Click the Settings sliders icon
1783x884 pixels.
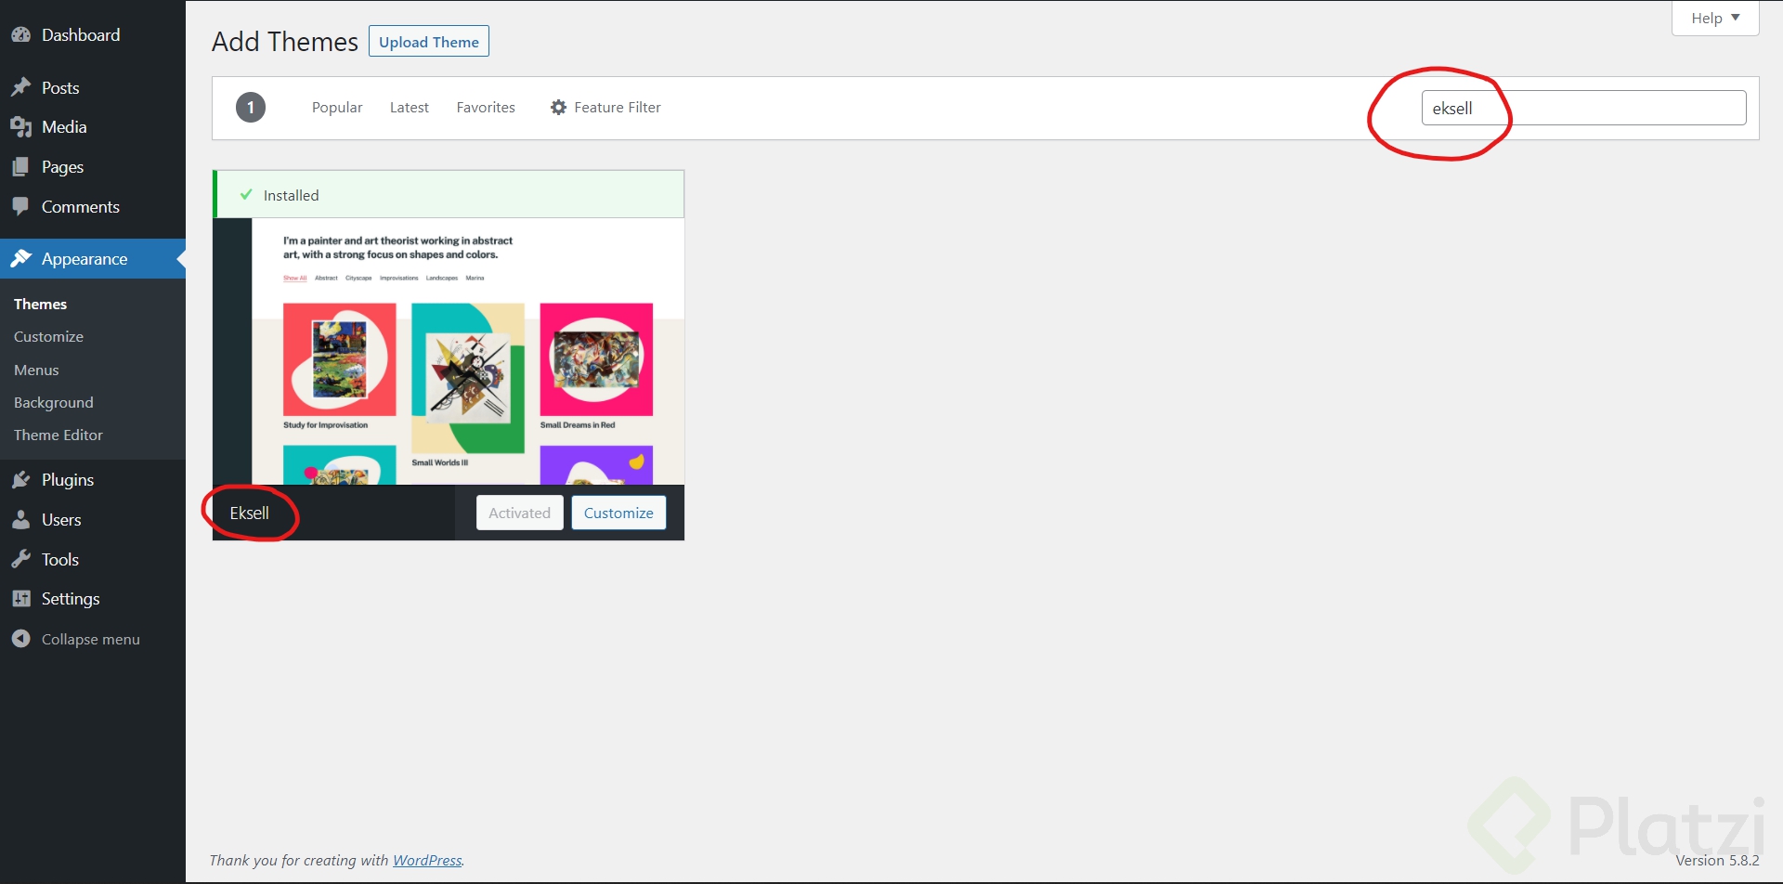21,599
